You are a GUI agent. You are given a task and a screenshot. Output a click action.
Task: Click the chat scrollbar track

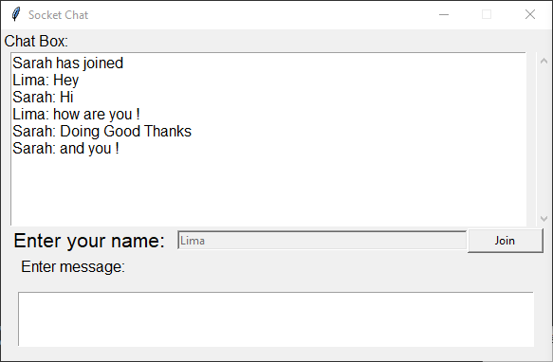544,139
